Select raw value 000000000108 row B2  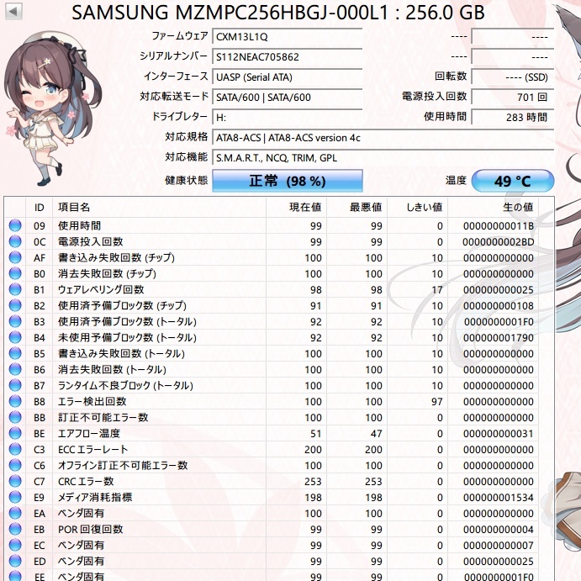click(498, 306)
